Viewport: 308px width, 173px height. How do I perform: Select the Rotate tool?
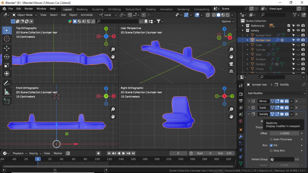click(x=7, y=57)
